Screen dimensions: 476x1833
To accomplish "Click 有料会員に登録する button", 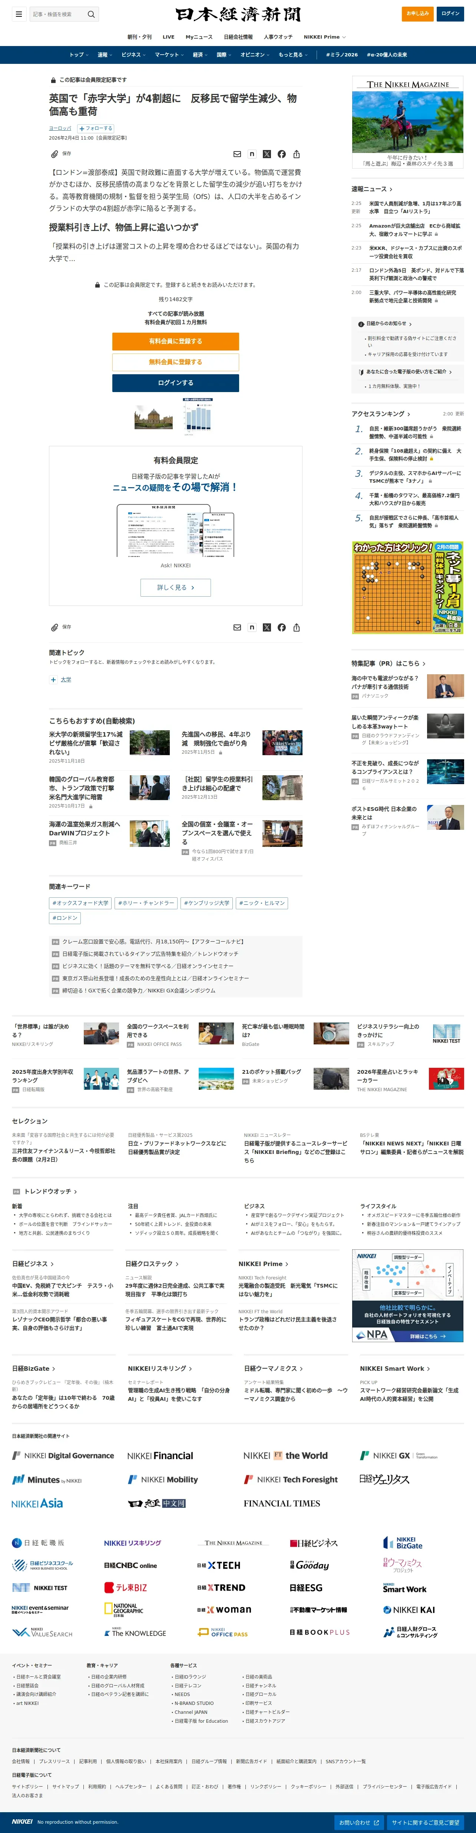I will coord(175,342).
